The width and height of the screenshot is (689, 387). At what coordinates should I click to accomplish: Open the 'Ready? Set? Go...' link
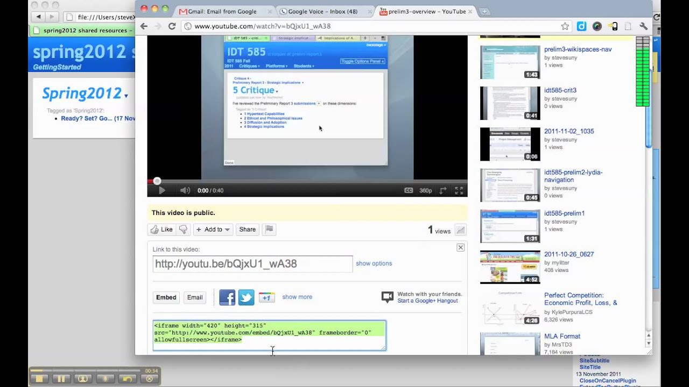[x=98, y=118]
